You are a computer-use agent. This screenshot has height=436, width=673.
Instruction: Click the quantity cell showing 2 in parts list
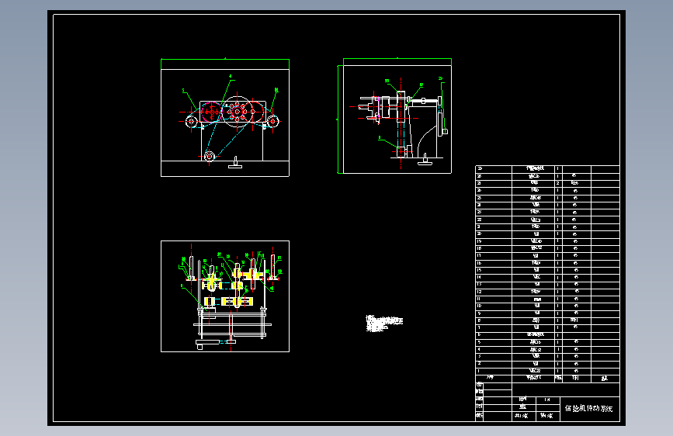(x=558, y=183)
